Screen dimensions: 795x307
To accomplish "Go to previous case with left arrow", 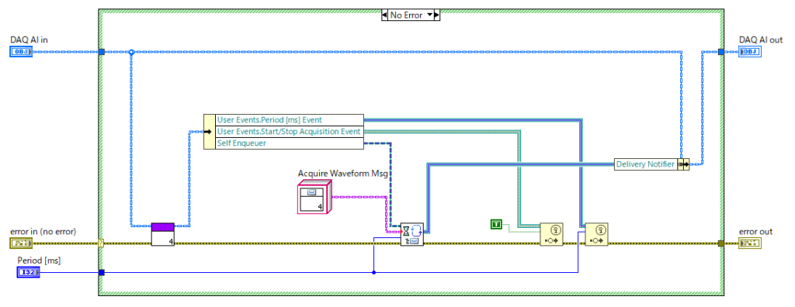I will [385, 16].
